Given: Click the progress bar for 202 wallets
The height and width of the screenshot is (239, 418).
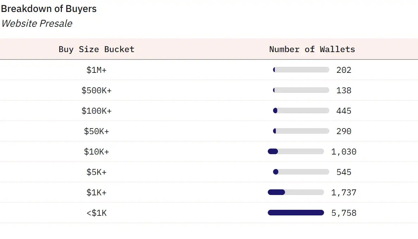Looking at the screenshot, I should point(301,70).
